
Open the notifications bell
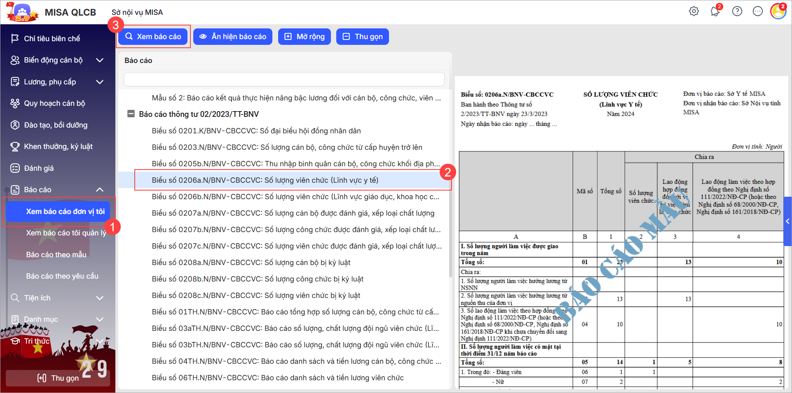[x=715, y=12]
